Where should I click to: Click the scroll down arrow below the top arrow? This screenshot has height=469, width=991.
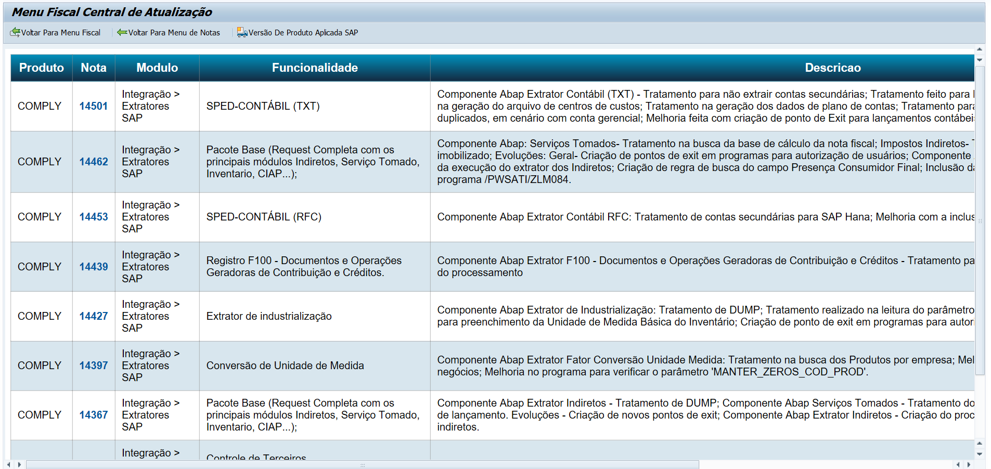tap(980, 60)
